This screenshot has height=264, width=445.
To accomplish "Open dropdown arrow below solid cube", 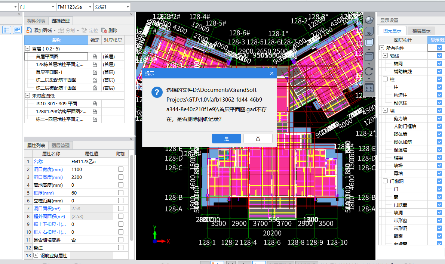I will pyautogui.click(x=369, y=64).
